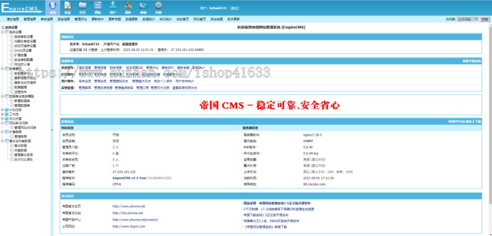This screenshot has width=492, height=236.
Task: Open the 商城 (Shop) card icon
Action: click(x=143, y=8)
